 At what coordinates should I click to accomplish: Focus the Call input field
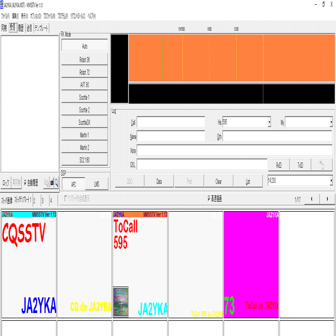[x=171, y=122]
